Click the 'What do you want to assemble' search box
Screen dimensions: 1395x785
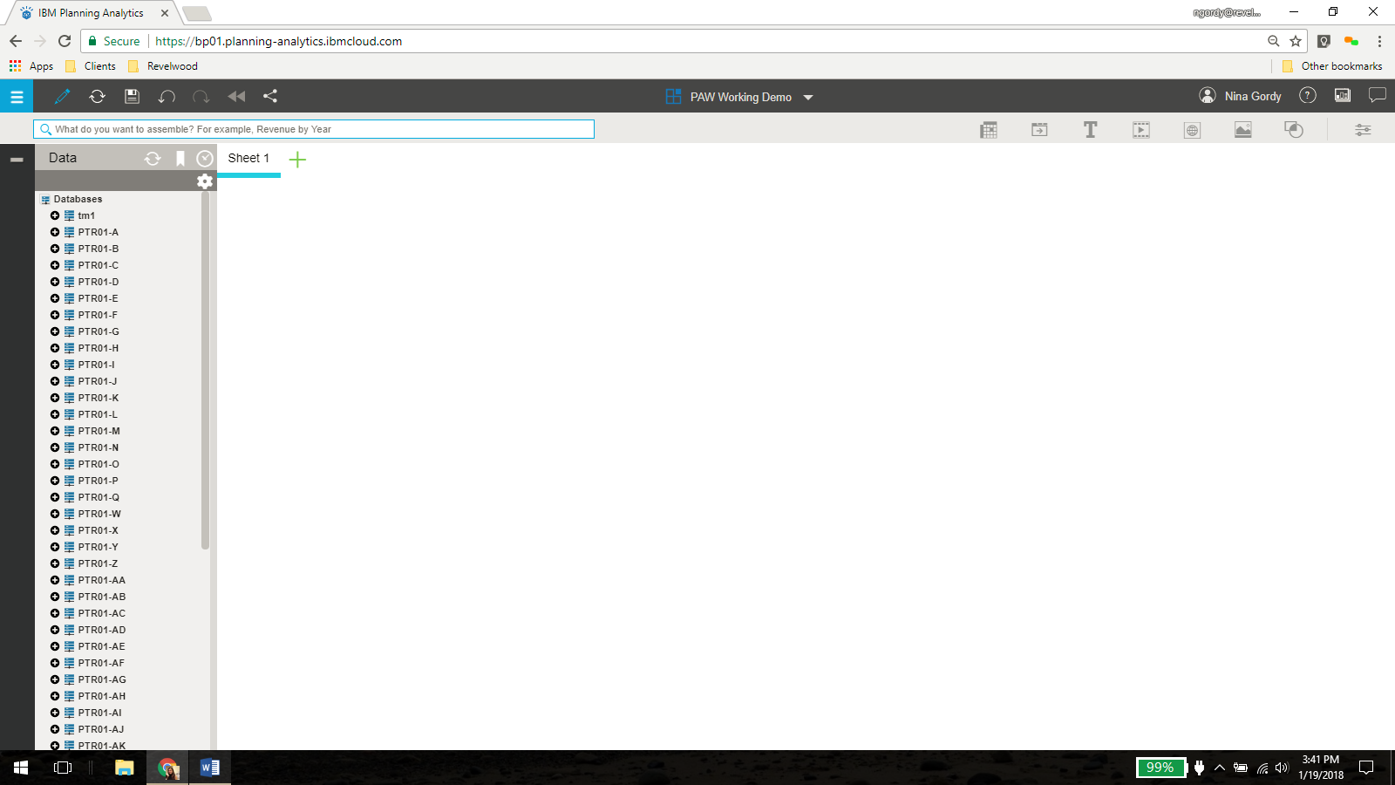[314, 129]
